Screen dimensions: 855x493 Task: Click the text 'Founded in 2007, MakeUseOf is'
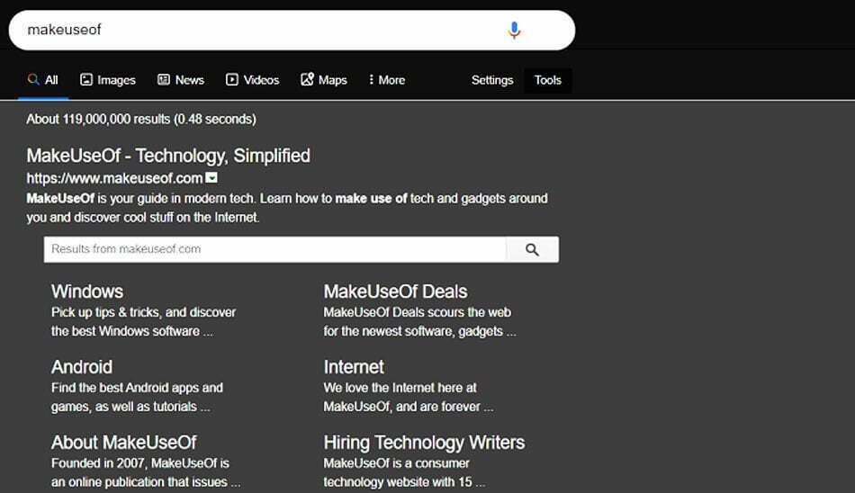coord(140,463)
